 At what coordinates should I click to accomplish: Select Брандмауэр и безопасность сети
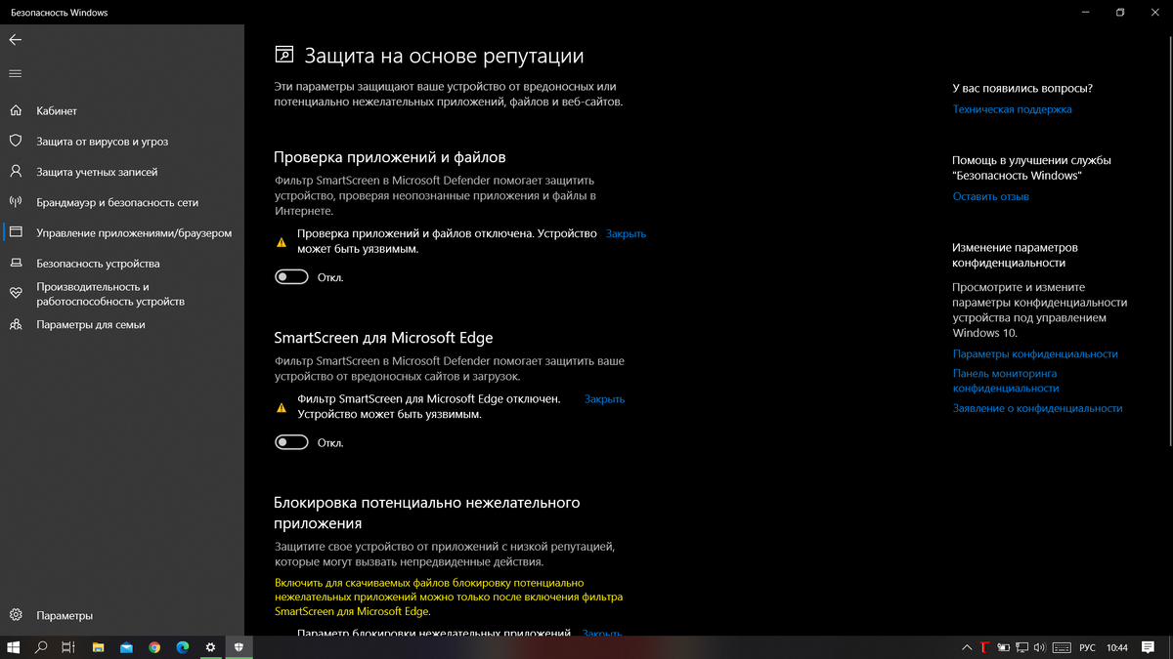pos(122,202)
